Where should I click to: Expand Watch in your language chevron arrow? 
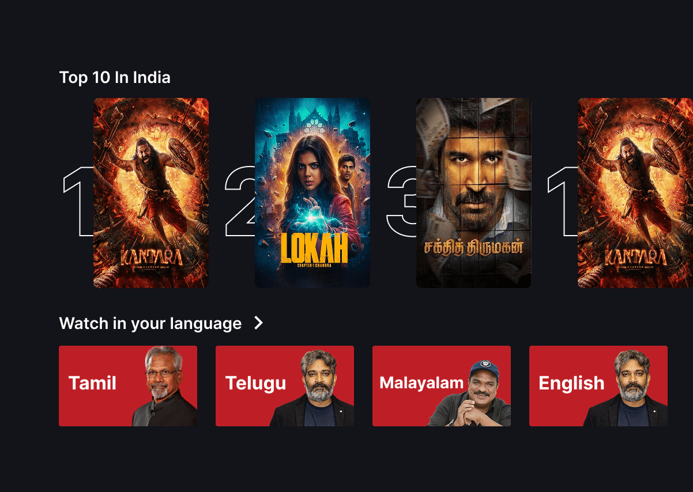[258, 323]
